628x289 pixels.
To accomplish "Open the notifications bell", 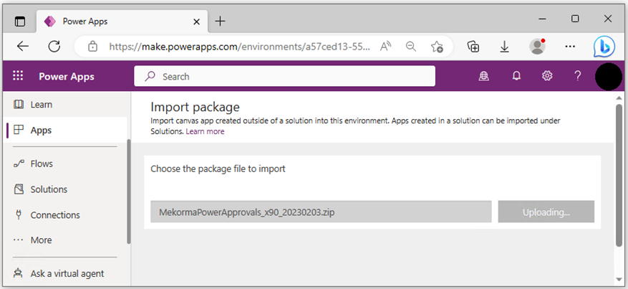I will click(x=516, y=76).
